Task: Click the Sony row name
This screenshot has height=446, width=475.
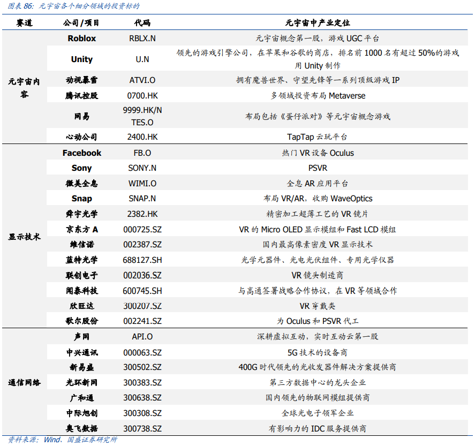Action: tap(81, 168)
